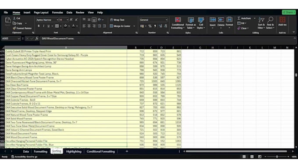Screen dimensions: 298x168
Task: Toggle Wrap Text
Action: [x=117, y=20]
